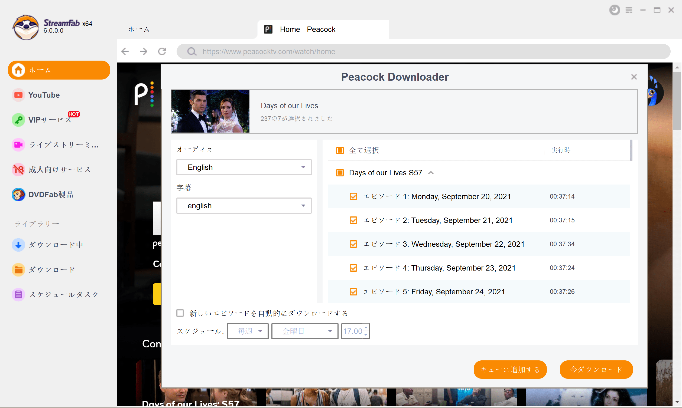The height and width of the screenshot is (408, 682).
Task: Click the URL address field
Action: point(423,51)
